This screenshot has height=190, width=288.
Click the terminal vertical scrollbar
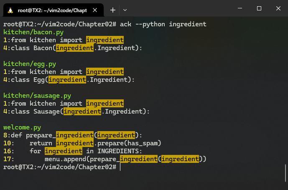[x=285, y=173]
